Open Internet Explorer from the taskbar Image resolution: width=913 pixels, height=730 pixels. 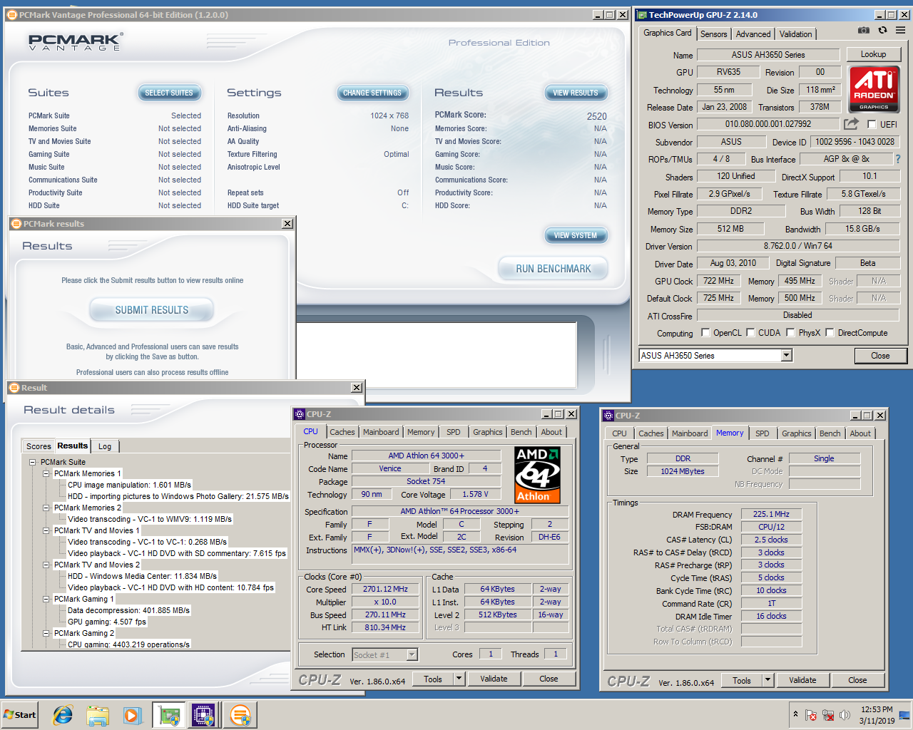point(63,715)
